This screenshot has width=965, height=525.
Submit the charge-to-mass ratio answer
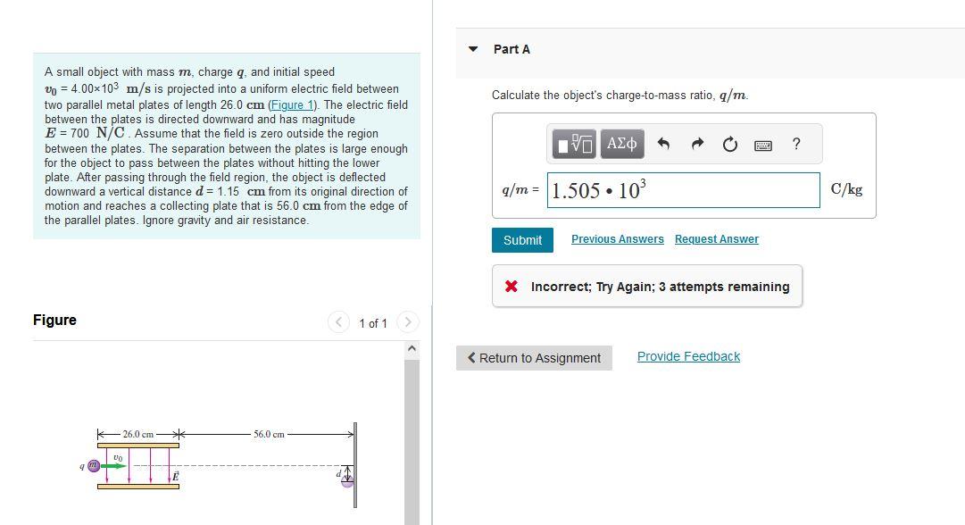[522, 239]
